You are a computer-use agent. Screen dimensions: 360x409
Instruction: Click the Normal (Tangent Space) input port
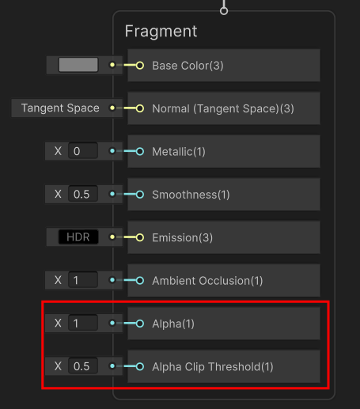pos(140,108)
